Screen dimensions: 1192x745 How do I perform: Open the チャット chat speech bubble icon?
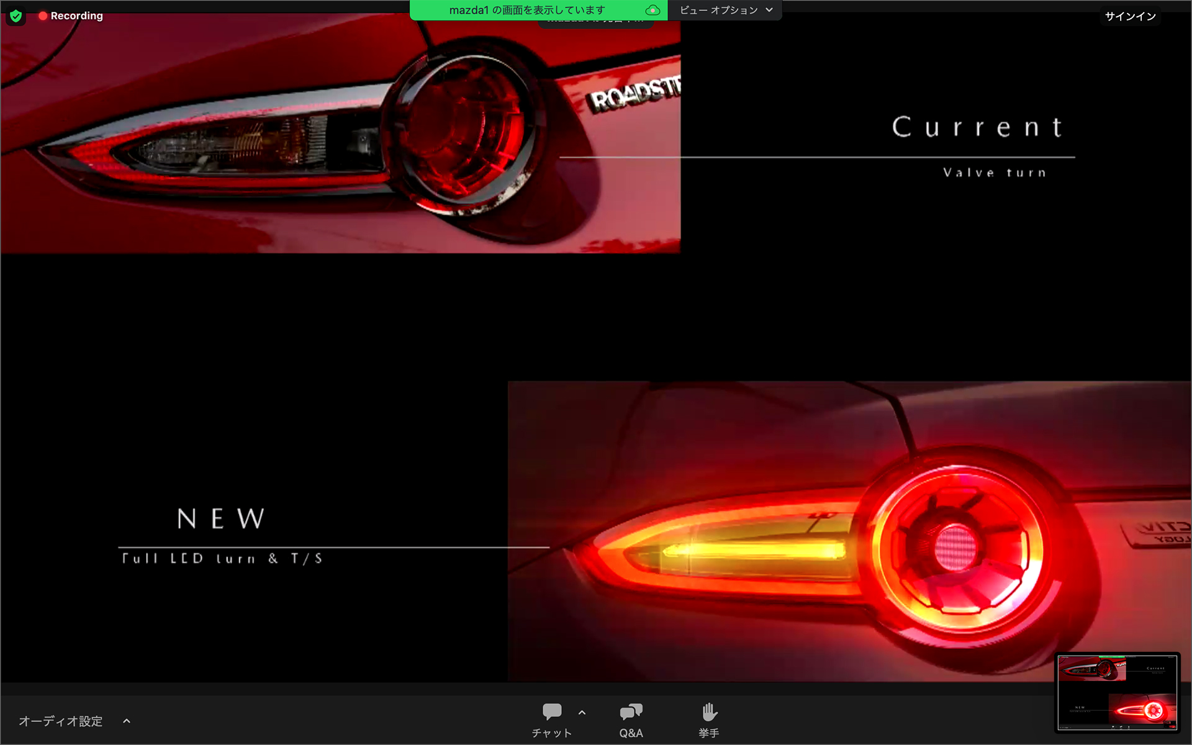point(551,711)
